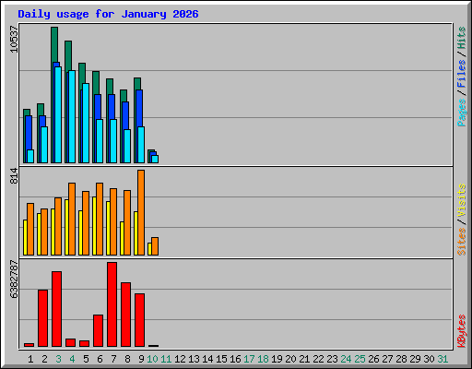Click the day '20' label on the x-axis

[290, 359]
